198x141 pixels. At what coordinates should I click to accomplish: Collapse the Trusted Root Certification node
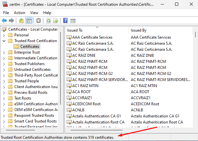click(x=4, y=41)
